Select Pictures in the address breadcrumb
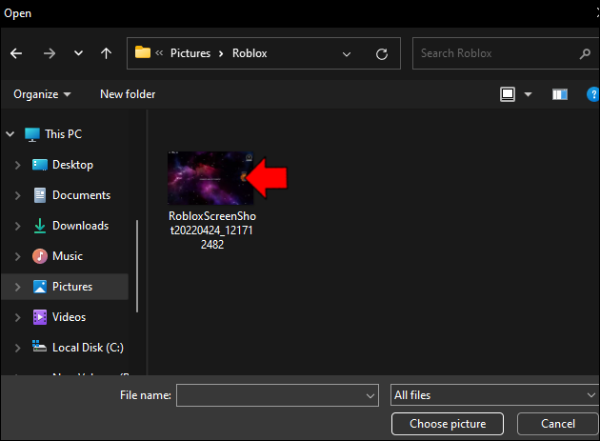Image resolution: width=600 pixels, height=441 pixels. 190,53
